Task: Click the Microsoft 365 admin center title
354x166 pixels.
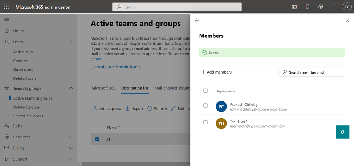Action: 43,7
